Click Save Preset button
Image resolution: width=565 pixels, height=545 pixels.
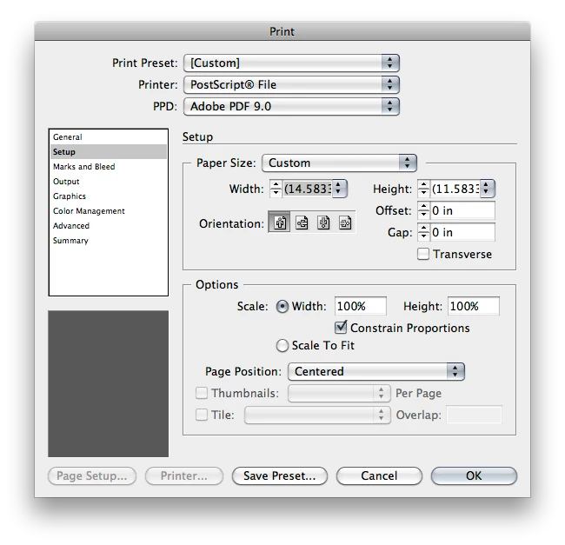point(280,475)
